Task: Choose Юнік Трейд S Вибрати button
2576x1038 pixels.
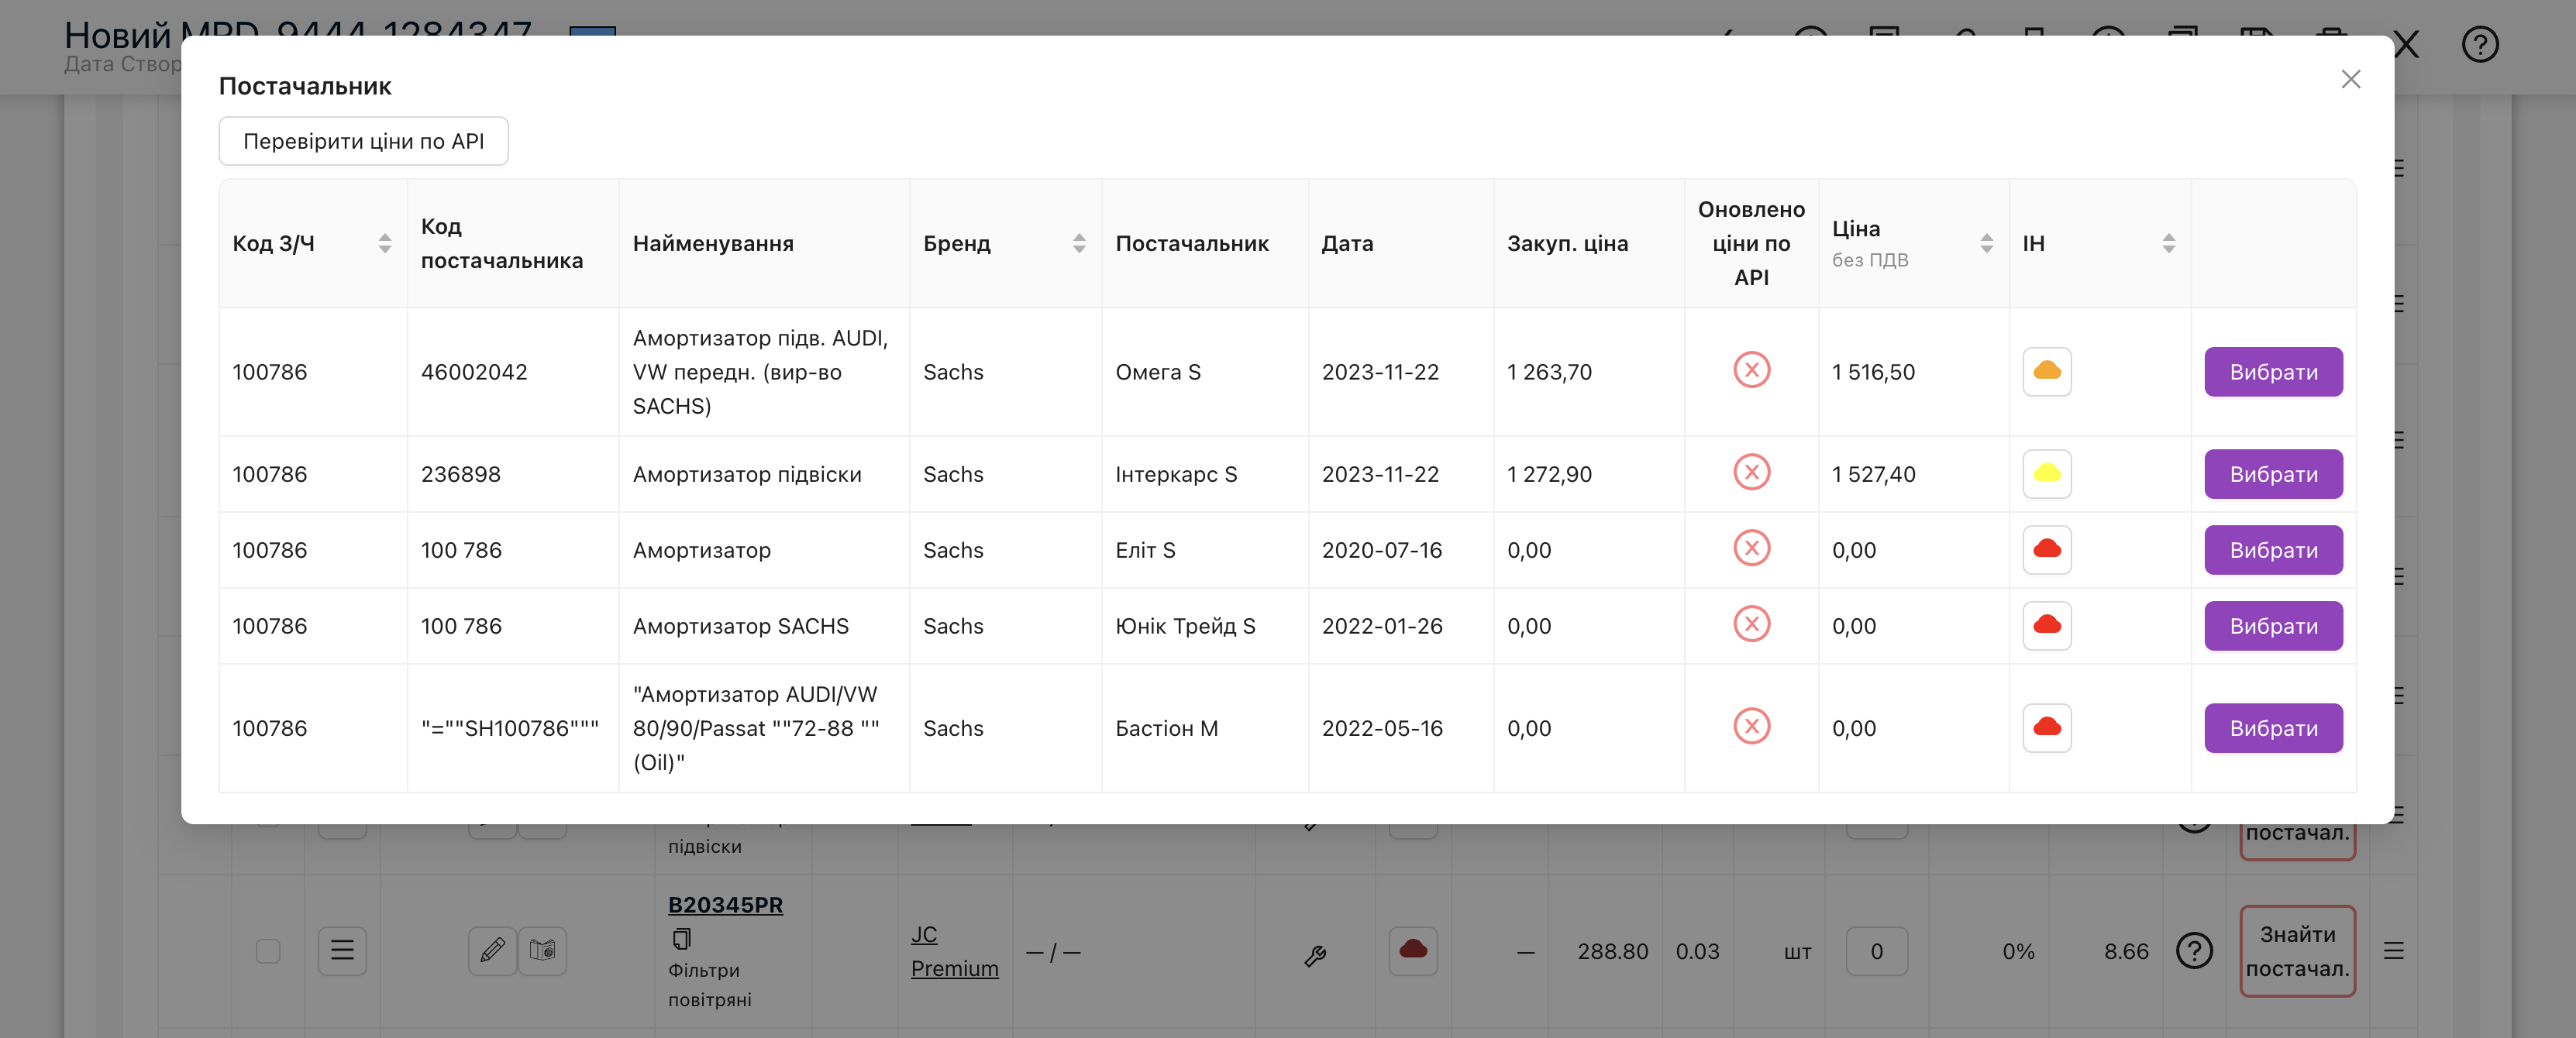Action: [x=2273, y=626]
